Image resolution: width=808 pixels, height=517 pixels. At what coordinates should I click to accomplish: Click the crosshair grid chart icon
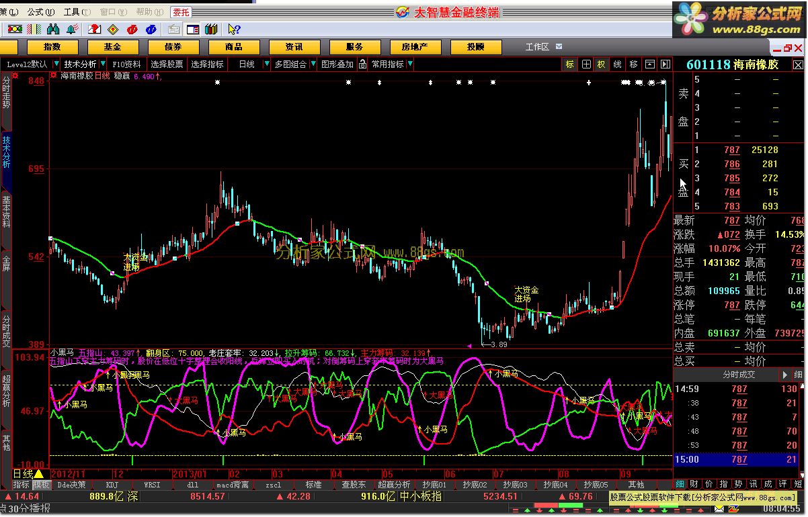(586, 64)
